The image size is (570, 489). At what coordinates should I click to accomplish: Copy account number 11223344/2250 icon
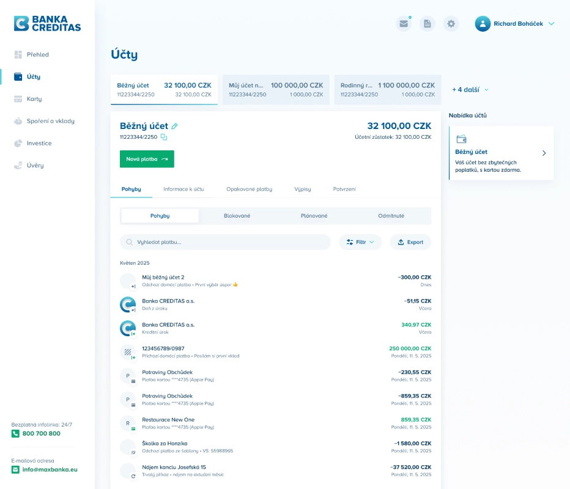pyautogui.click(x=164, y=137)
